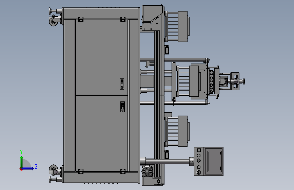Viewport: 294px width, 190px height.
Task: Select the caster wheel at the bottom-left corner
Action: click(53, 169)
